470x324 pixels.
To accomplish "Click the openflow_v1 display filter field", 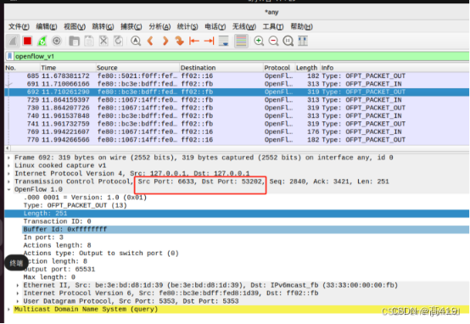I will [x=241, y=56].
